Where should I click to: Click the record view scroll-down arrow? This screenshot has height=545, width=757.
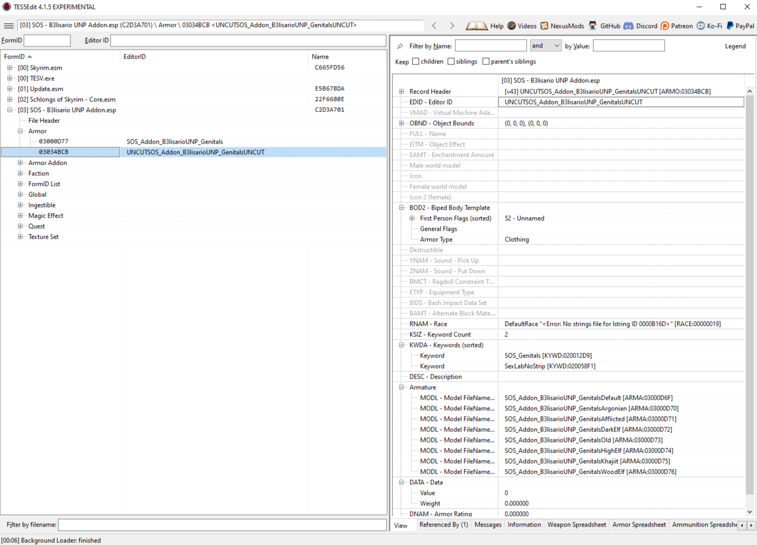750,512
